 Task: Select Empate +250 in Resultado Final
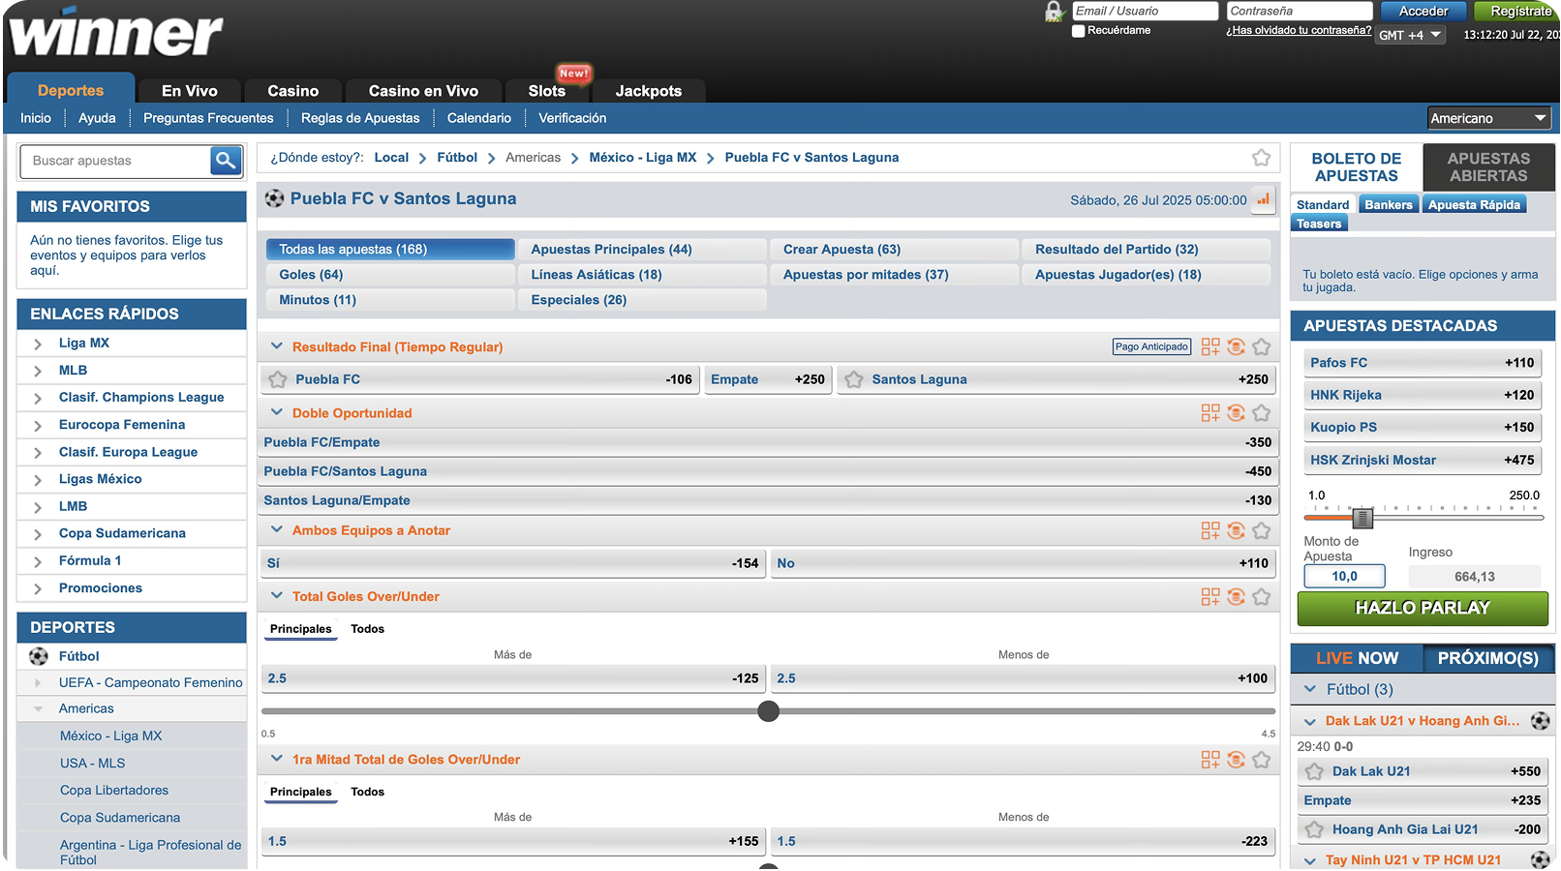pos(767,379)
